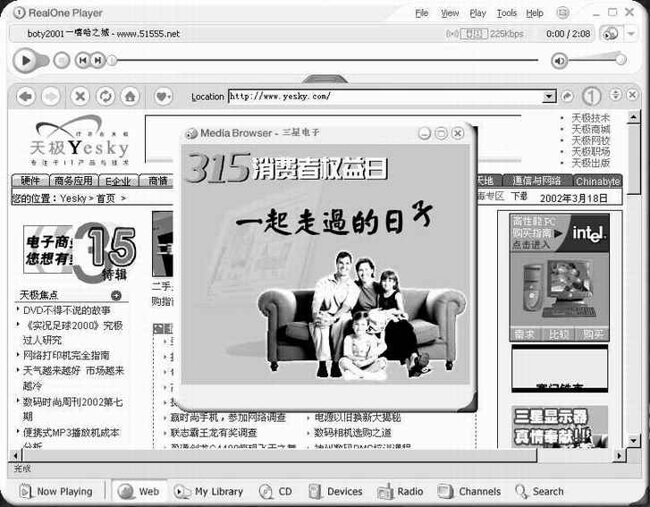The width and height of the screenshot is (650, 507).
Task: Click the 315 family sofa advertisement
Action: (325, 264)
